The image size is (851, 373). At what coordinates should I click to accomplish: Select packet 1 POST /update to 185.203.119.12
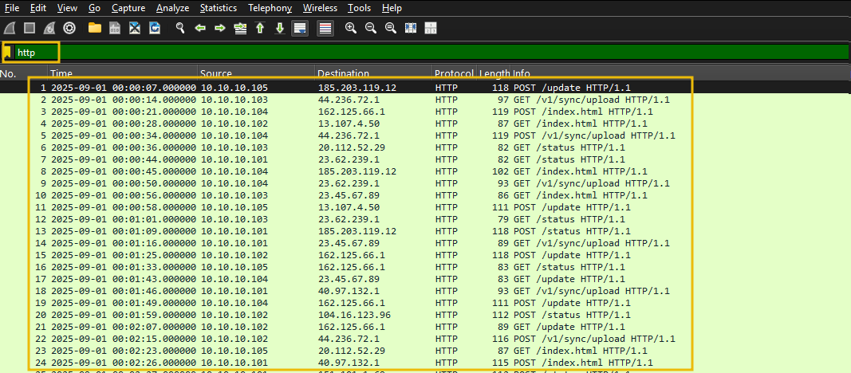coord(426,88)
